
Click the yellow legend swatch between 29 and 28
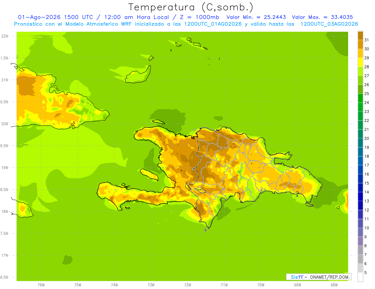click(x=360, y=62)
